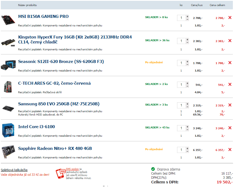This screenshot has width=237, height=187.
Task: Click the Samsung SSD thumbnail image
Action: coord(8,109)
